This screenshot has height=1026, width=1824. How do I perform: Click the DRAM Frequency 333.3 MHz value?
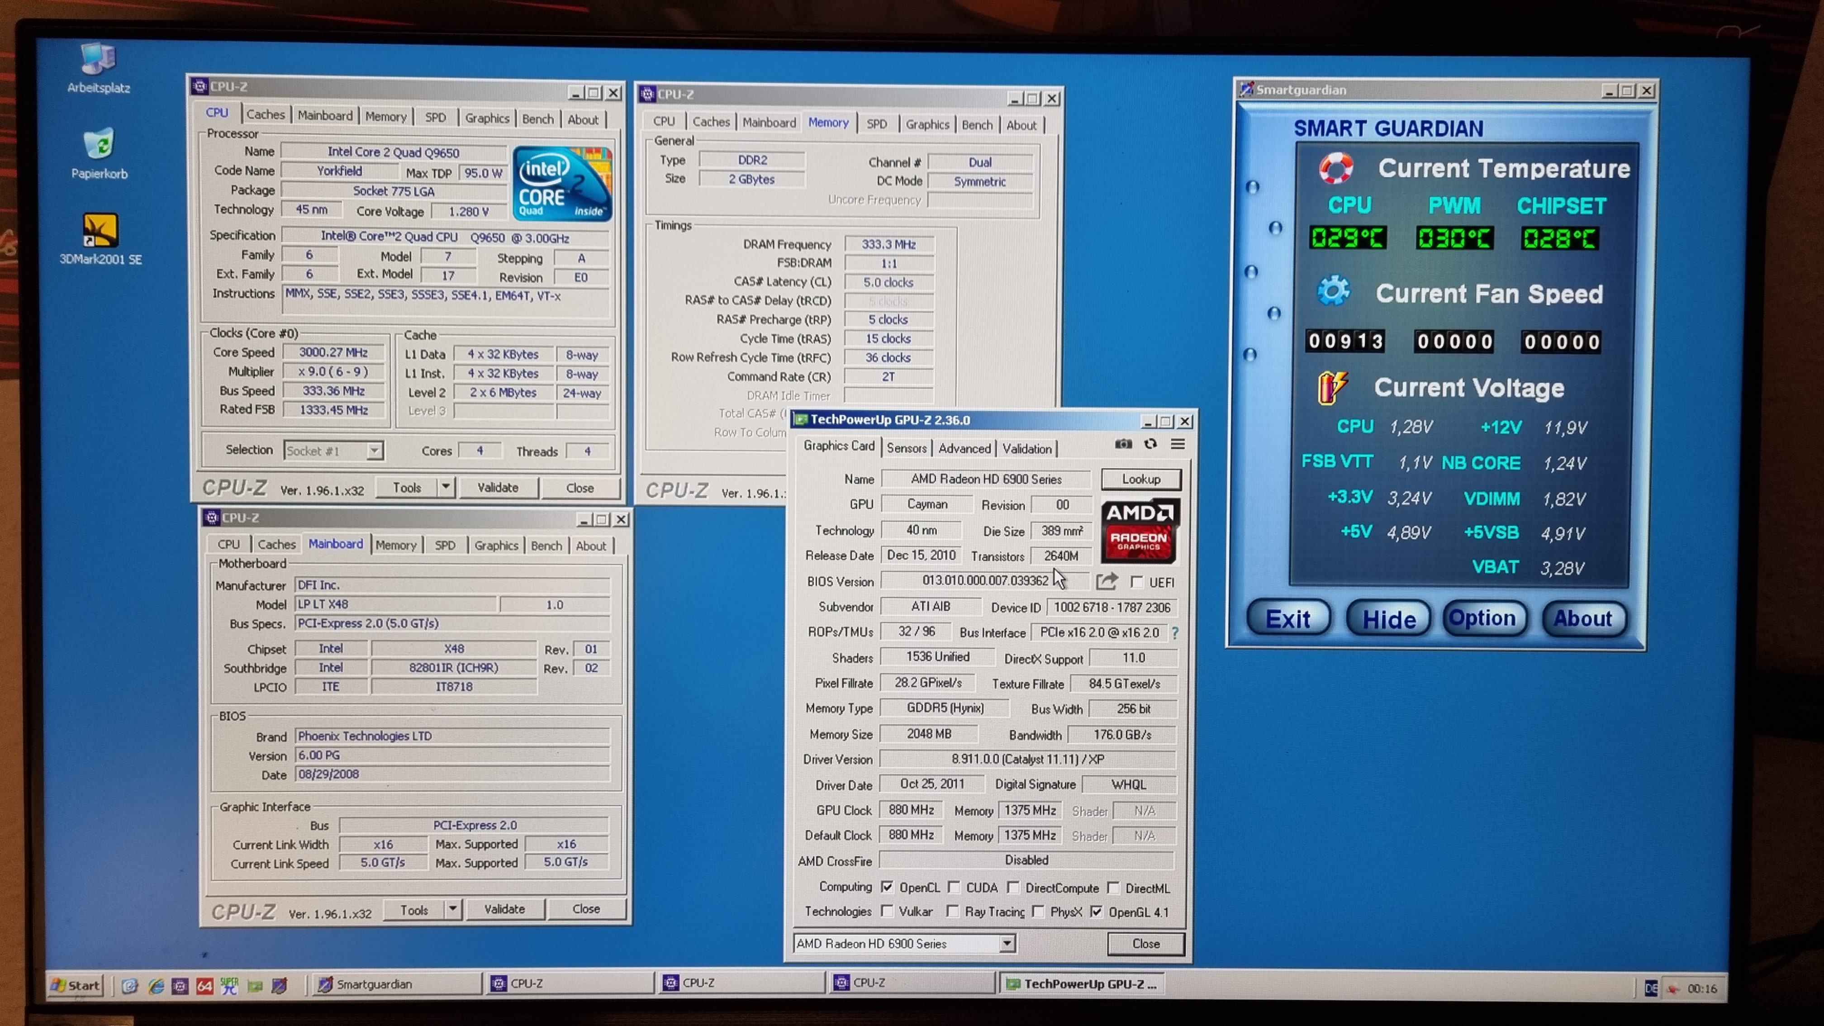point(888,244)
